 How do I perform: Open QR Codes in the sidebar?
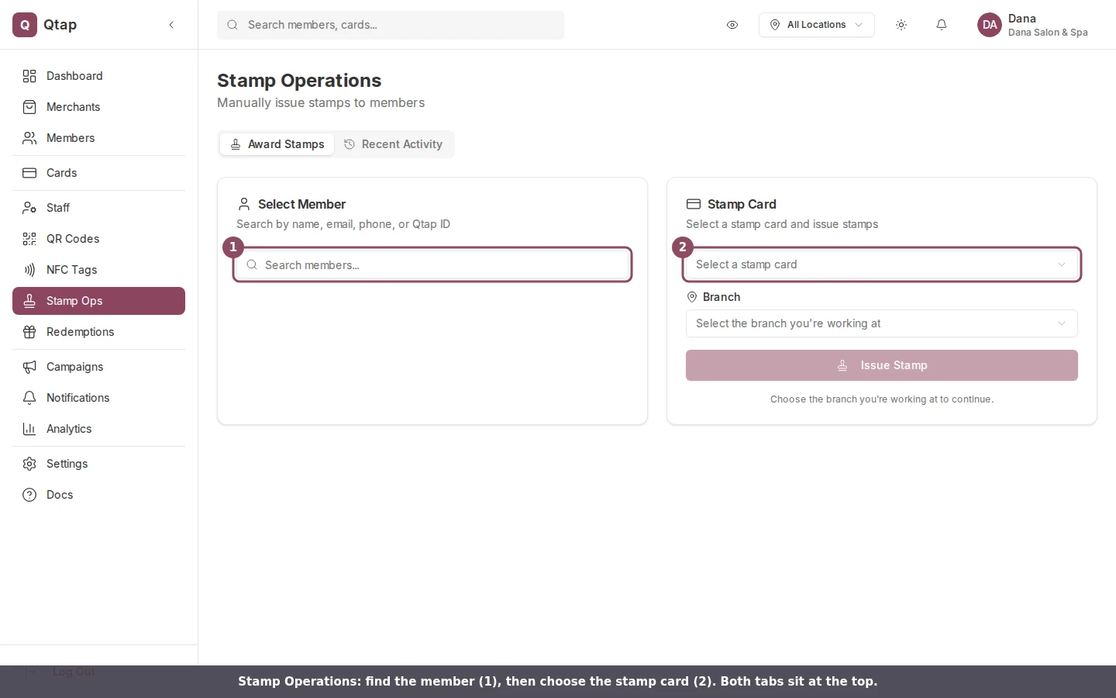pyautogui.click(x=98, y=239)
